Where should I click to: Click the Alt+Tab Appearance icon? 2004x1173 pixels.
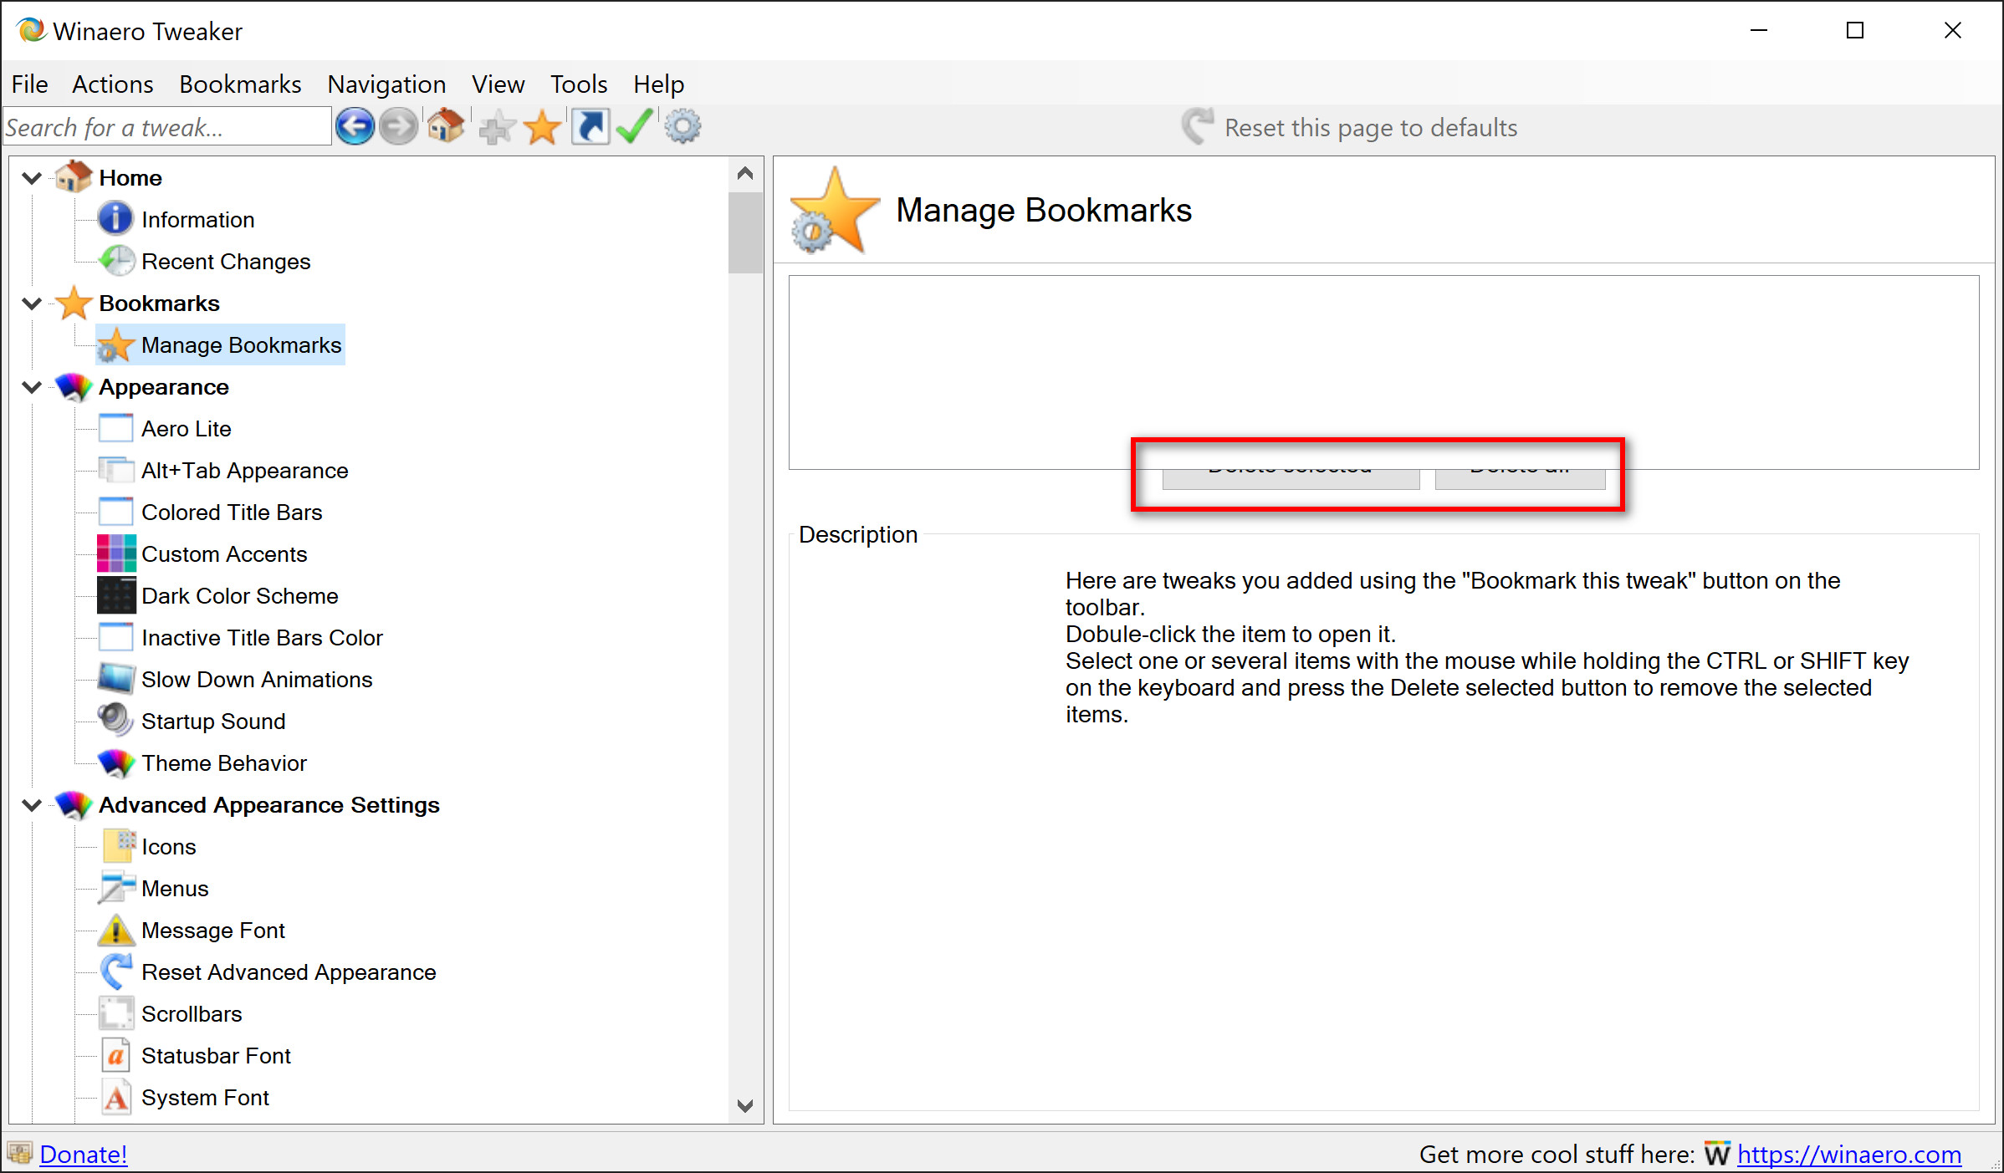click(x=115, y=470)
